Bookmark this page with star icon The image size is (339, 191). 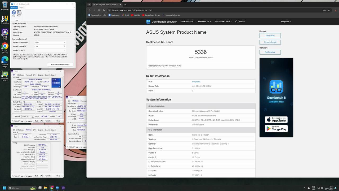click(x=329, y=10)
